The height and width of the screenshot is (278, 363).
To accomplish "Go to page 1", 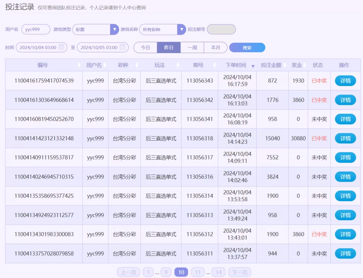I will 148,272.
